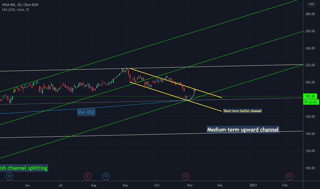
Task: Click the MA (450, close, 0) indicator legend
Action: click(x=15, y=10)
